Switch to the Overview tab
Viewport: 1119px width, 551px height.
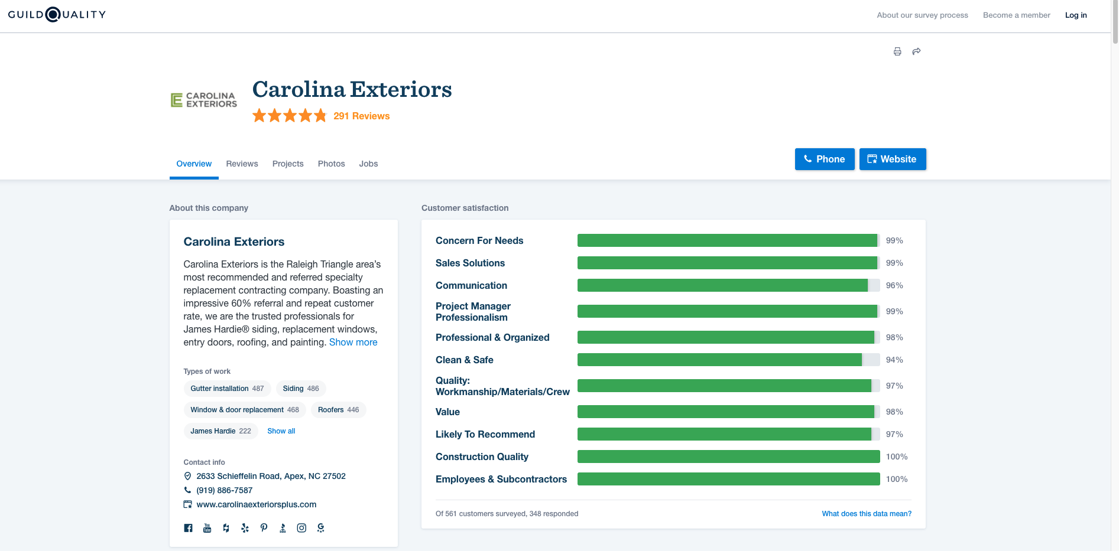194,164
